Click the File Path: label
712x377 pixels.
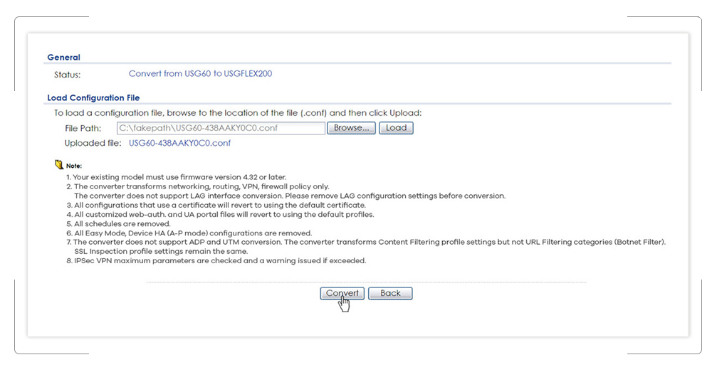83,128
